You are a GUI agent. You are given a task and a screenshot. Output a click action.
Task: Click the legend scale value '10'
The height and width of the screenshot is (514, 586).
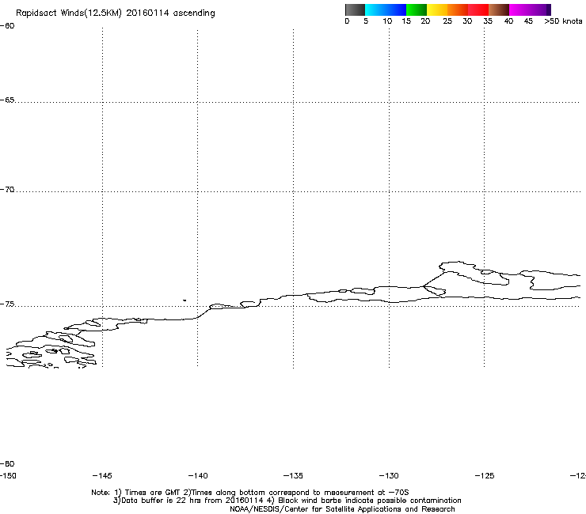[x=387, y=21]
